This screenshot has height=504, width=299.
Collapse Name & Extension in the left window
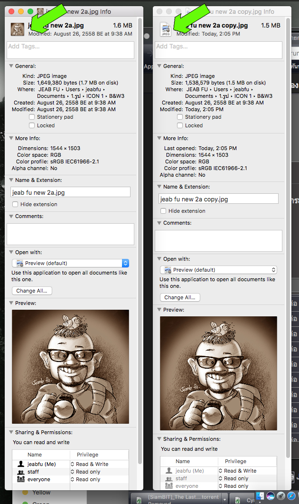point(11,180)
